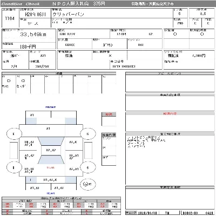The image size is (216, 216).
Task: Click the 2/4 seating capacity value
Action: pyautogui.click(x=14, y=66)
